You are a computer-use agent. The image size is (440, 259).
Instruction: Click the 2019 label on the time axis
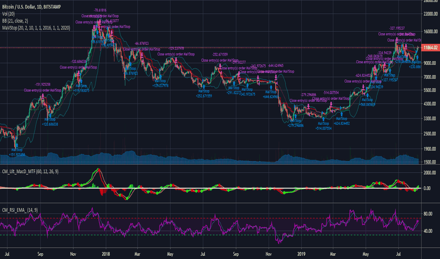pyautogui.click(x=301, y=254)
